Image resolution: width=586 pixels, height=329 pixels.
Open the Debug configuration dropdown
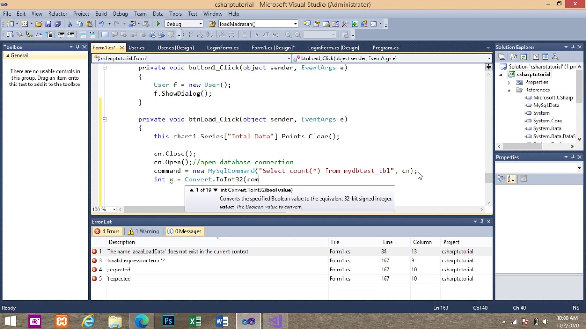pos(201,24)
